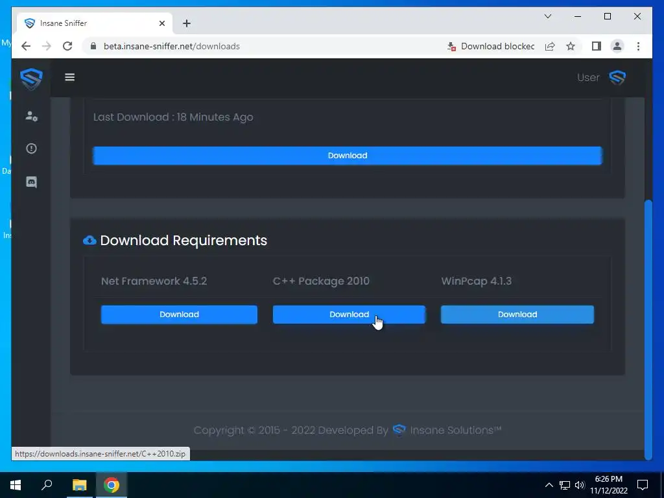The width and height of the screenshot is (664, 498).
Task: Click the 'Net Framework 4.5.2' label
Action: pyautogui.click(x=154, y=281)
